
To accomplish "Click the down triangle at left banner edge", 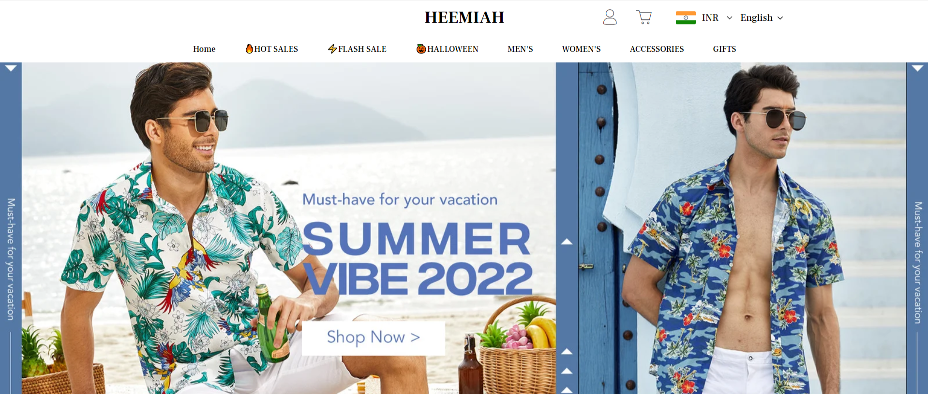I will point(11,68).
